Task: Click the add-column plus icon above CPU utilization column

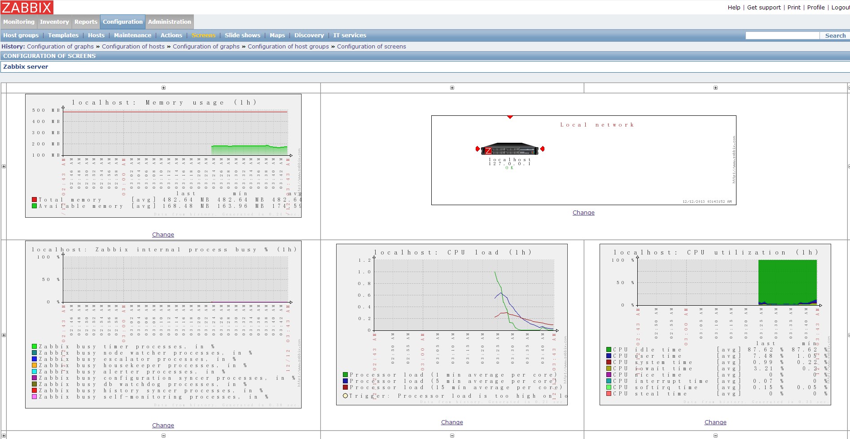Action: point(715,88)
